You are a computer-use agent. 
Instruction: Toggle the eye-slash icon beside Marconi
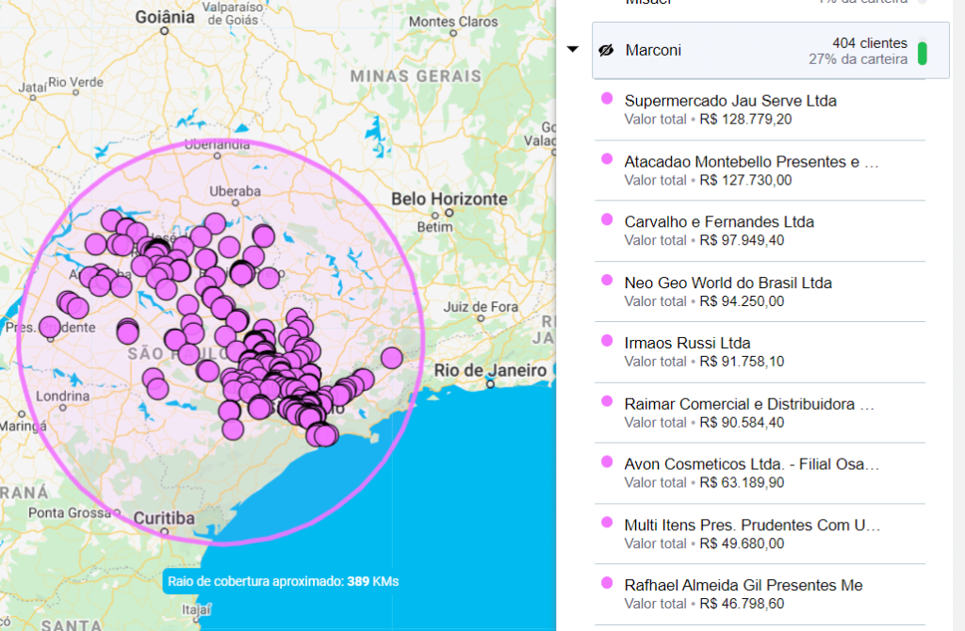point(606,50)
